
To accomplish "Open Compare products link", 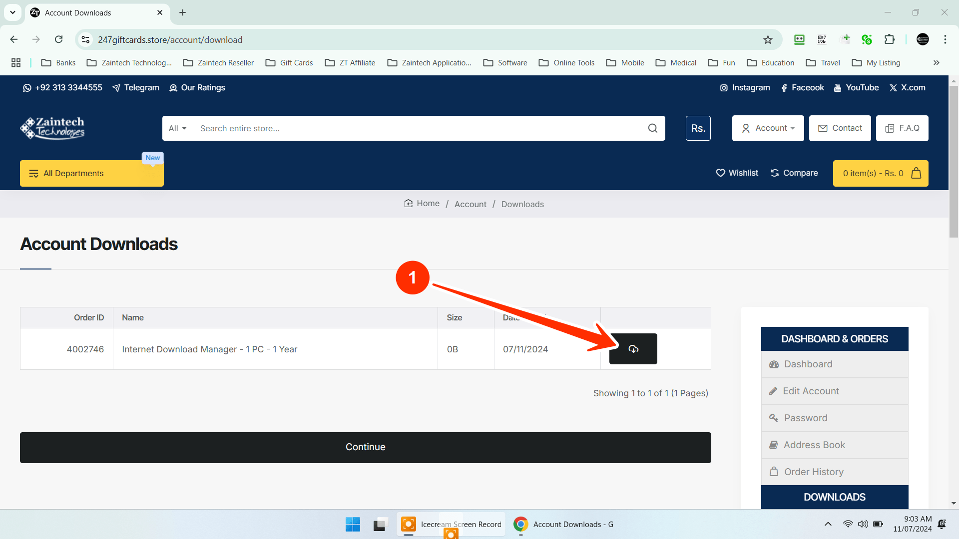I will point(794,173).
